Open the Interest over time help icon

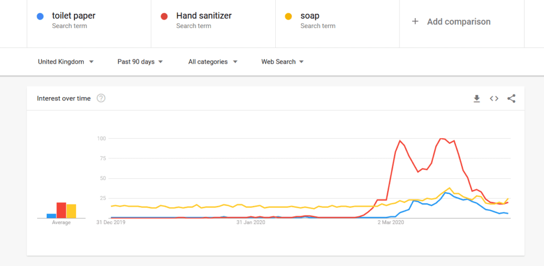pyautogui.click(x=101, y=98)
